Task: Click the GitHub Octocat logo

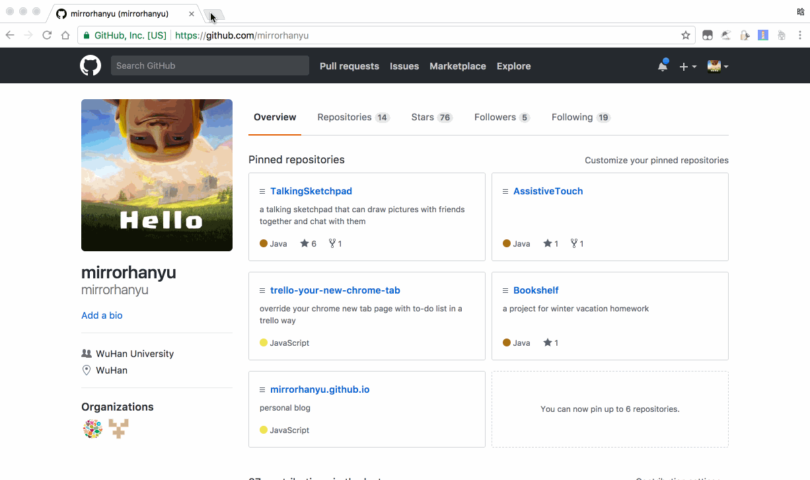Action: tap(91, 65)
